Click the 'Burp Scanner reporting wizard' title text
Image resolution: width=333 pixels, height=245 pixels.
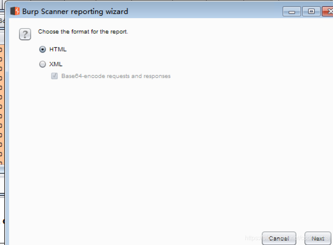75,12
